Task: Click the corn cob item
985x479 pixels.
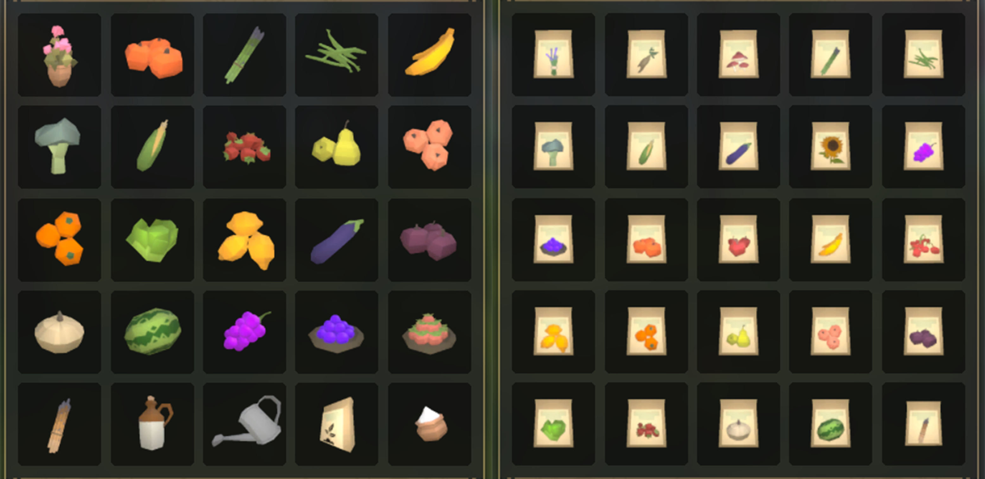Action: click(x=152, y=147)
